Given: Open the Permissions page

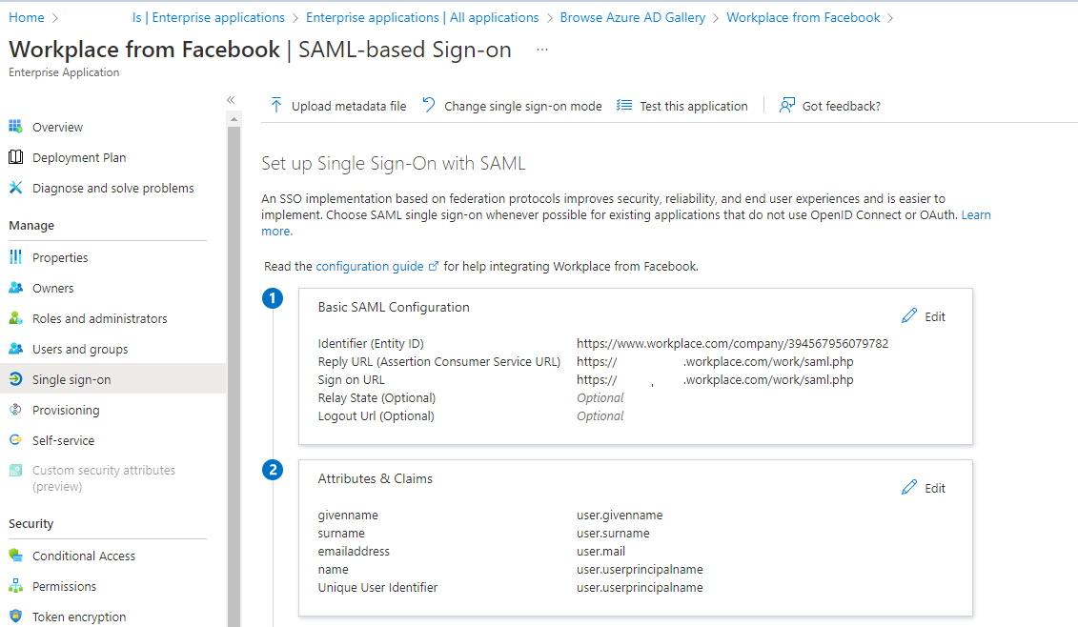Looking at the screenshot, I should tap(64, 586).
